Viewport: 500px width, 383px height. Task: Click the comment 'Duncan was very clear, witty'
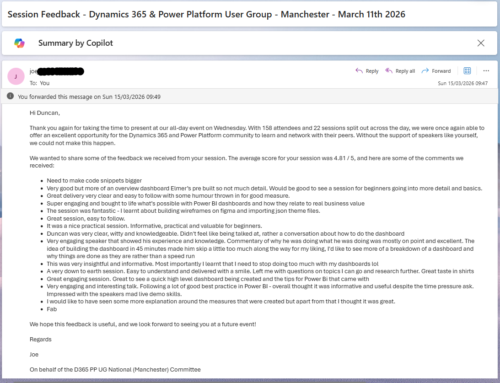[226, 233]
